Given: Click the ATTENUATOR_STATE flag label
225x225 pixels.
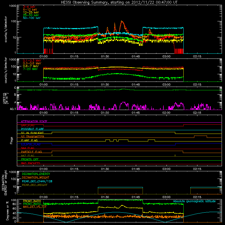Looking at the screenshot, I should point(34,121).
